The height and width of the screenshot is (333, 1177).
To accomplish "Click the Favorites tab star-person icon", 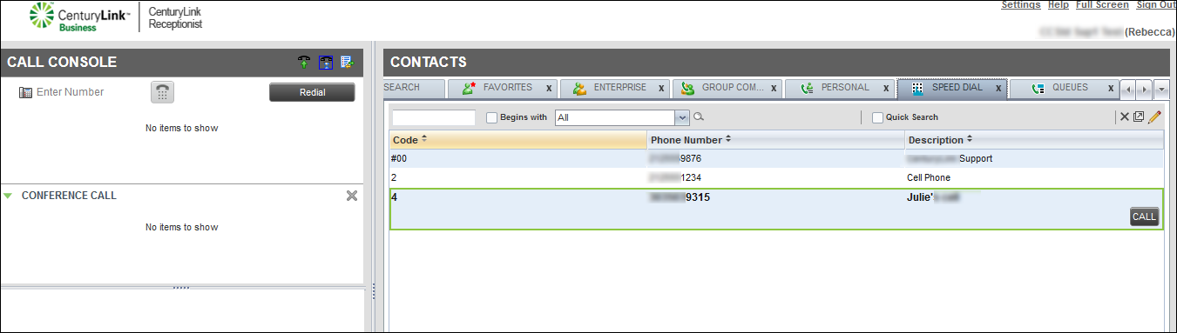I will pyautogui.click(x=470, y=88).
